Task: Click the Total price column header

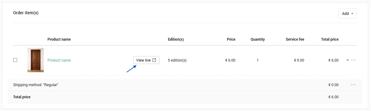Action: 330,39
